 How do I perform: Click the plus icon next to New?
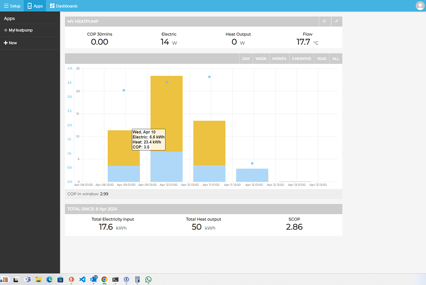tap(5, 42)
